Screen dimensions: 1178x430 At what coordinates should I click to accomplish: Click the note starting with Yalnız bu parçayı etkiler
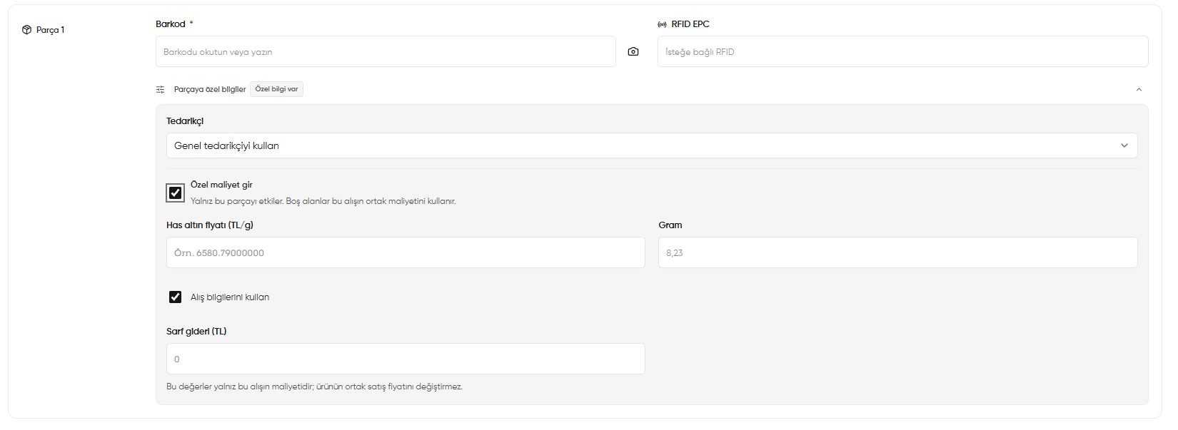tap(323, 201)
